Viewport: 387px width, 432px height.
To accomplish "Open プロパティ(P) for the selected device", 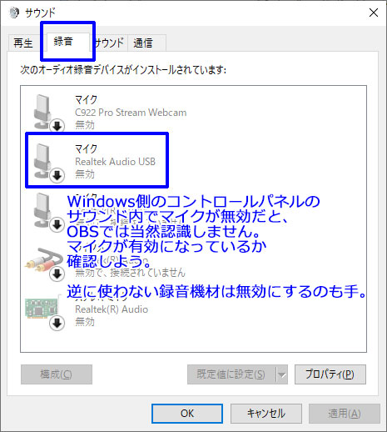I will (x=330, y=374).
